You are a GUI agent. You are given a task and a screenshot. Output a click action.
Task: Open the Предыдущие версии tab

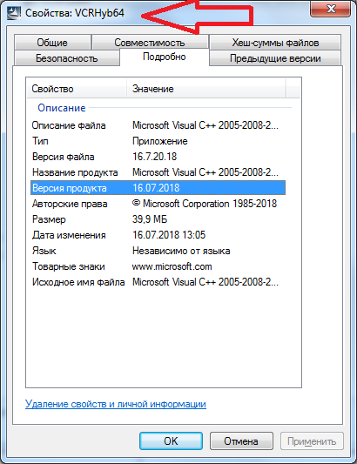click(275, 58)
